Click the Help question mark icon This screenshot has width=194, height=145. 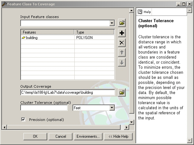[x=140, y=12]
